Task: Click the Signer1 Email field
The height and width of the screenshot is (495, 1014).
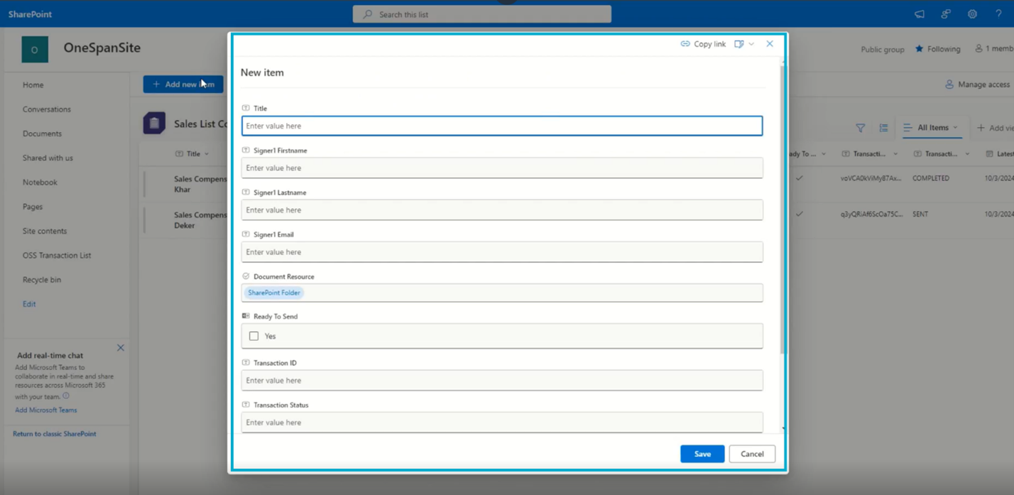Action: pyautogui.click(x=502, y=251)
